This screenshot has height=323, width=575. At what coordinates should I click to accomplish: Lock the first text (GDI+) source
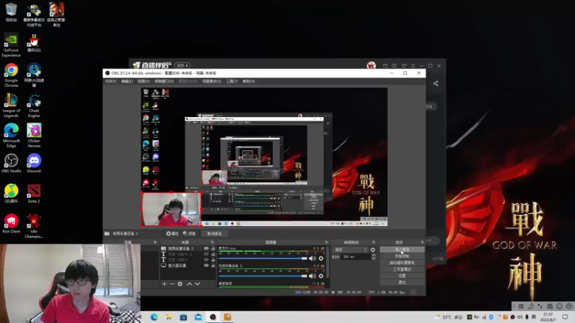coord(213,254)
